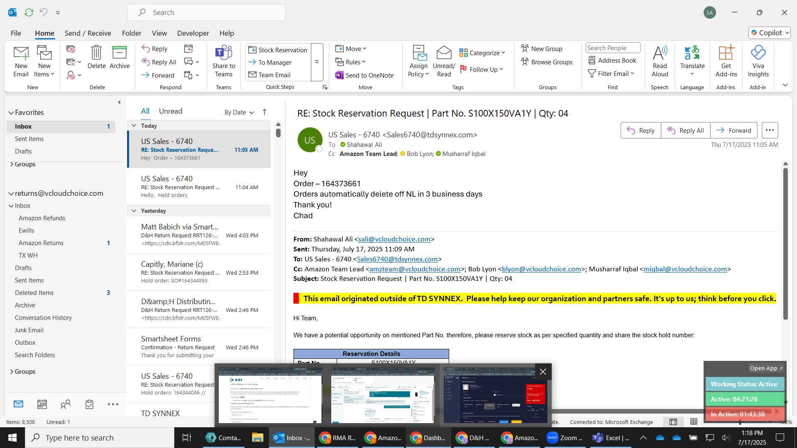Expand the Rules dropdown
This screenshot has width=797, height=448.
[x=351, y=62]
